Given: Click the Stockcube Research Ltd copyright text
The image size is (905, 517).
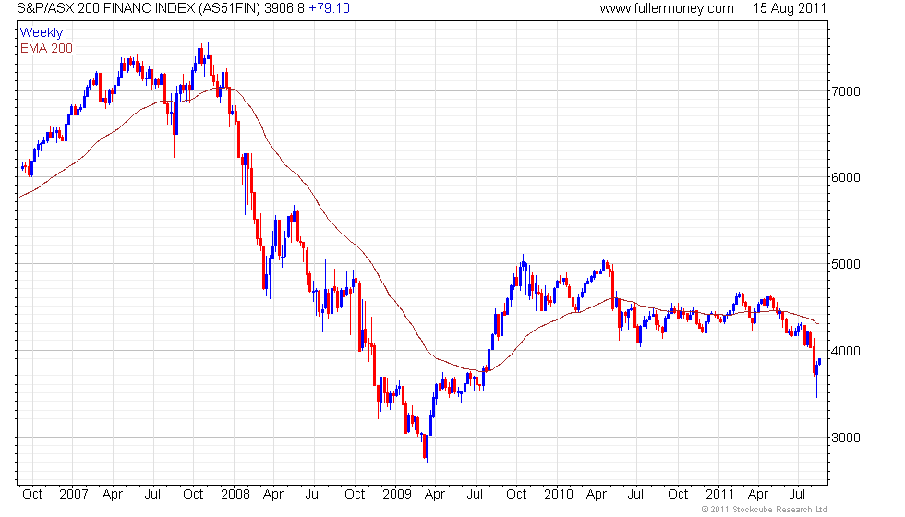Looking at the screenshot, I should 765,510.
